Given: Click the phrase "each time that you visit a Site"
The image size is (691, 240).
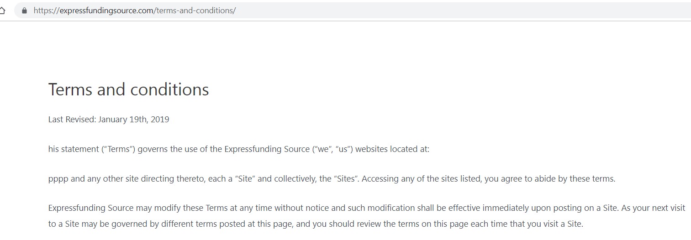Looking at the screenshot, I should point(525,224).
